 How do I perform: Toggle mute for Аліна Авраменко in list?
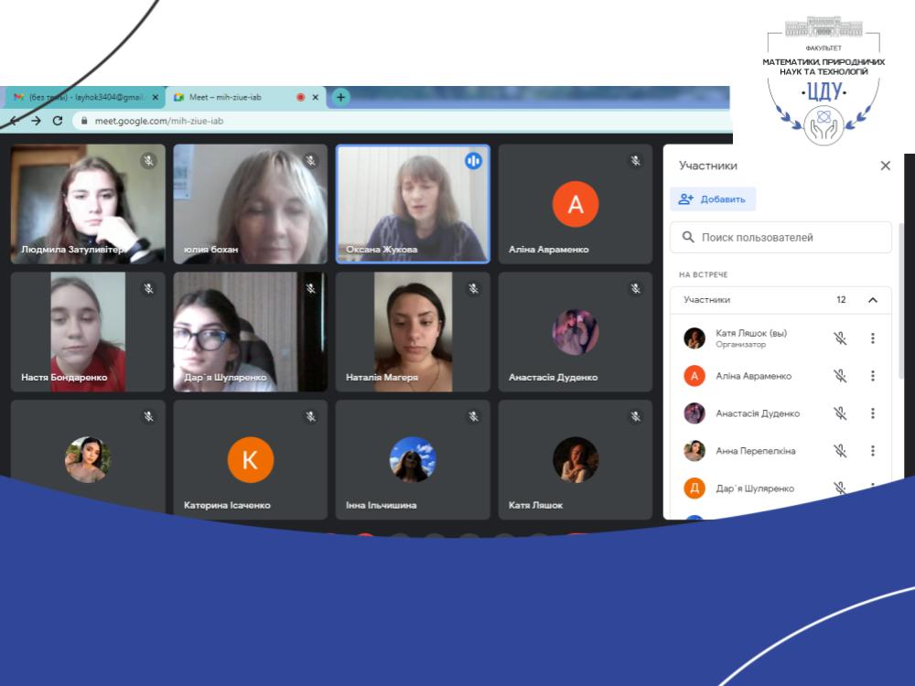(840, 376)
